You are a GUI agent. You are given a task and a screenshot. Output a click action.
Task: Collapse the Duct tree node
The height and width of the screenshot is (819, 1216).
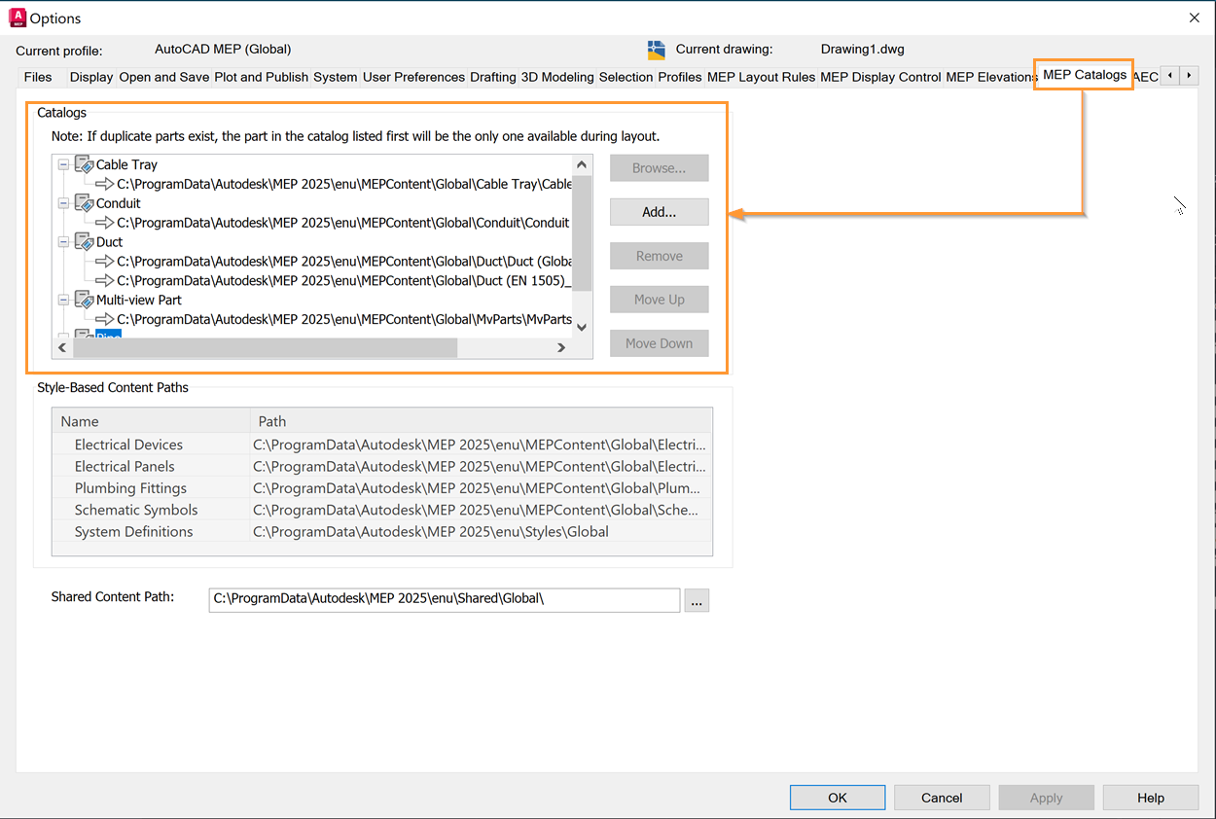pyautogui.click(x=63, y=241)
